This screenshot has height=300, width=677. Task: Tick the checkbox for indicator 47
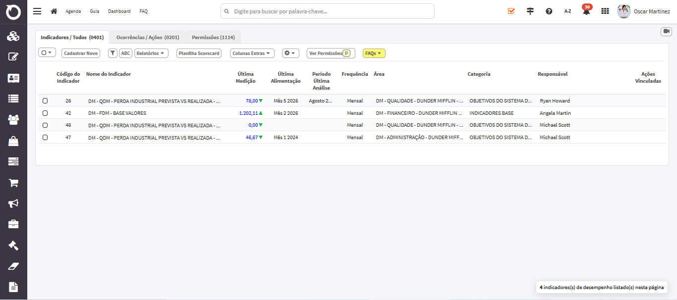pyautogui.click(x=45, y=137)
